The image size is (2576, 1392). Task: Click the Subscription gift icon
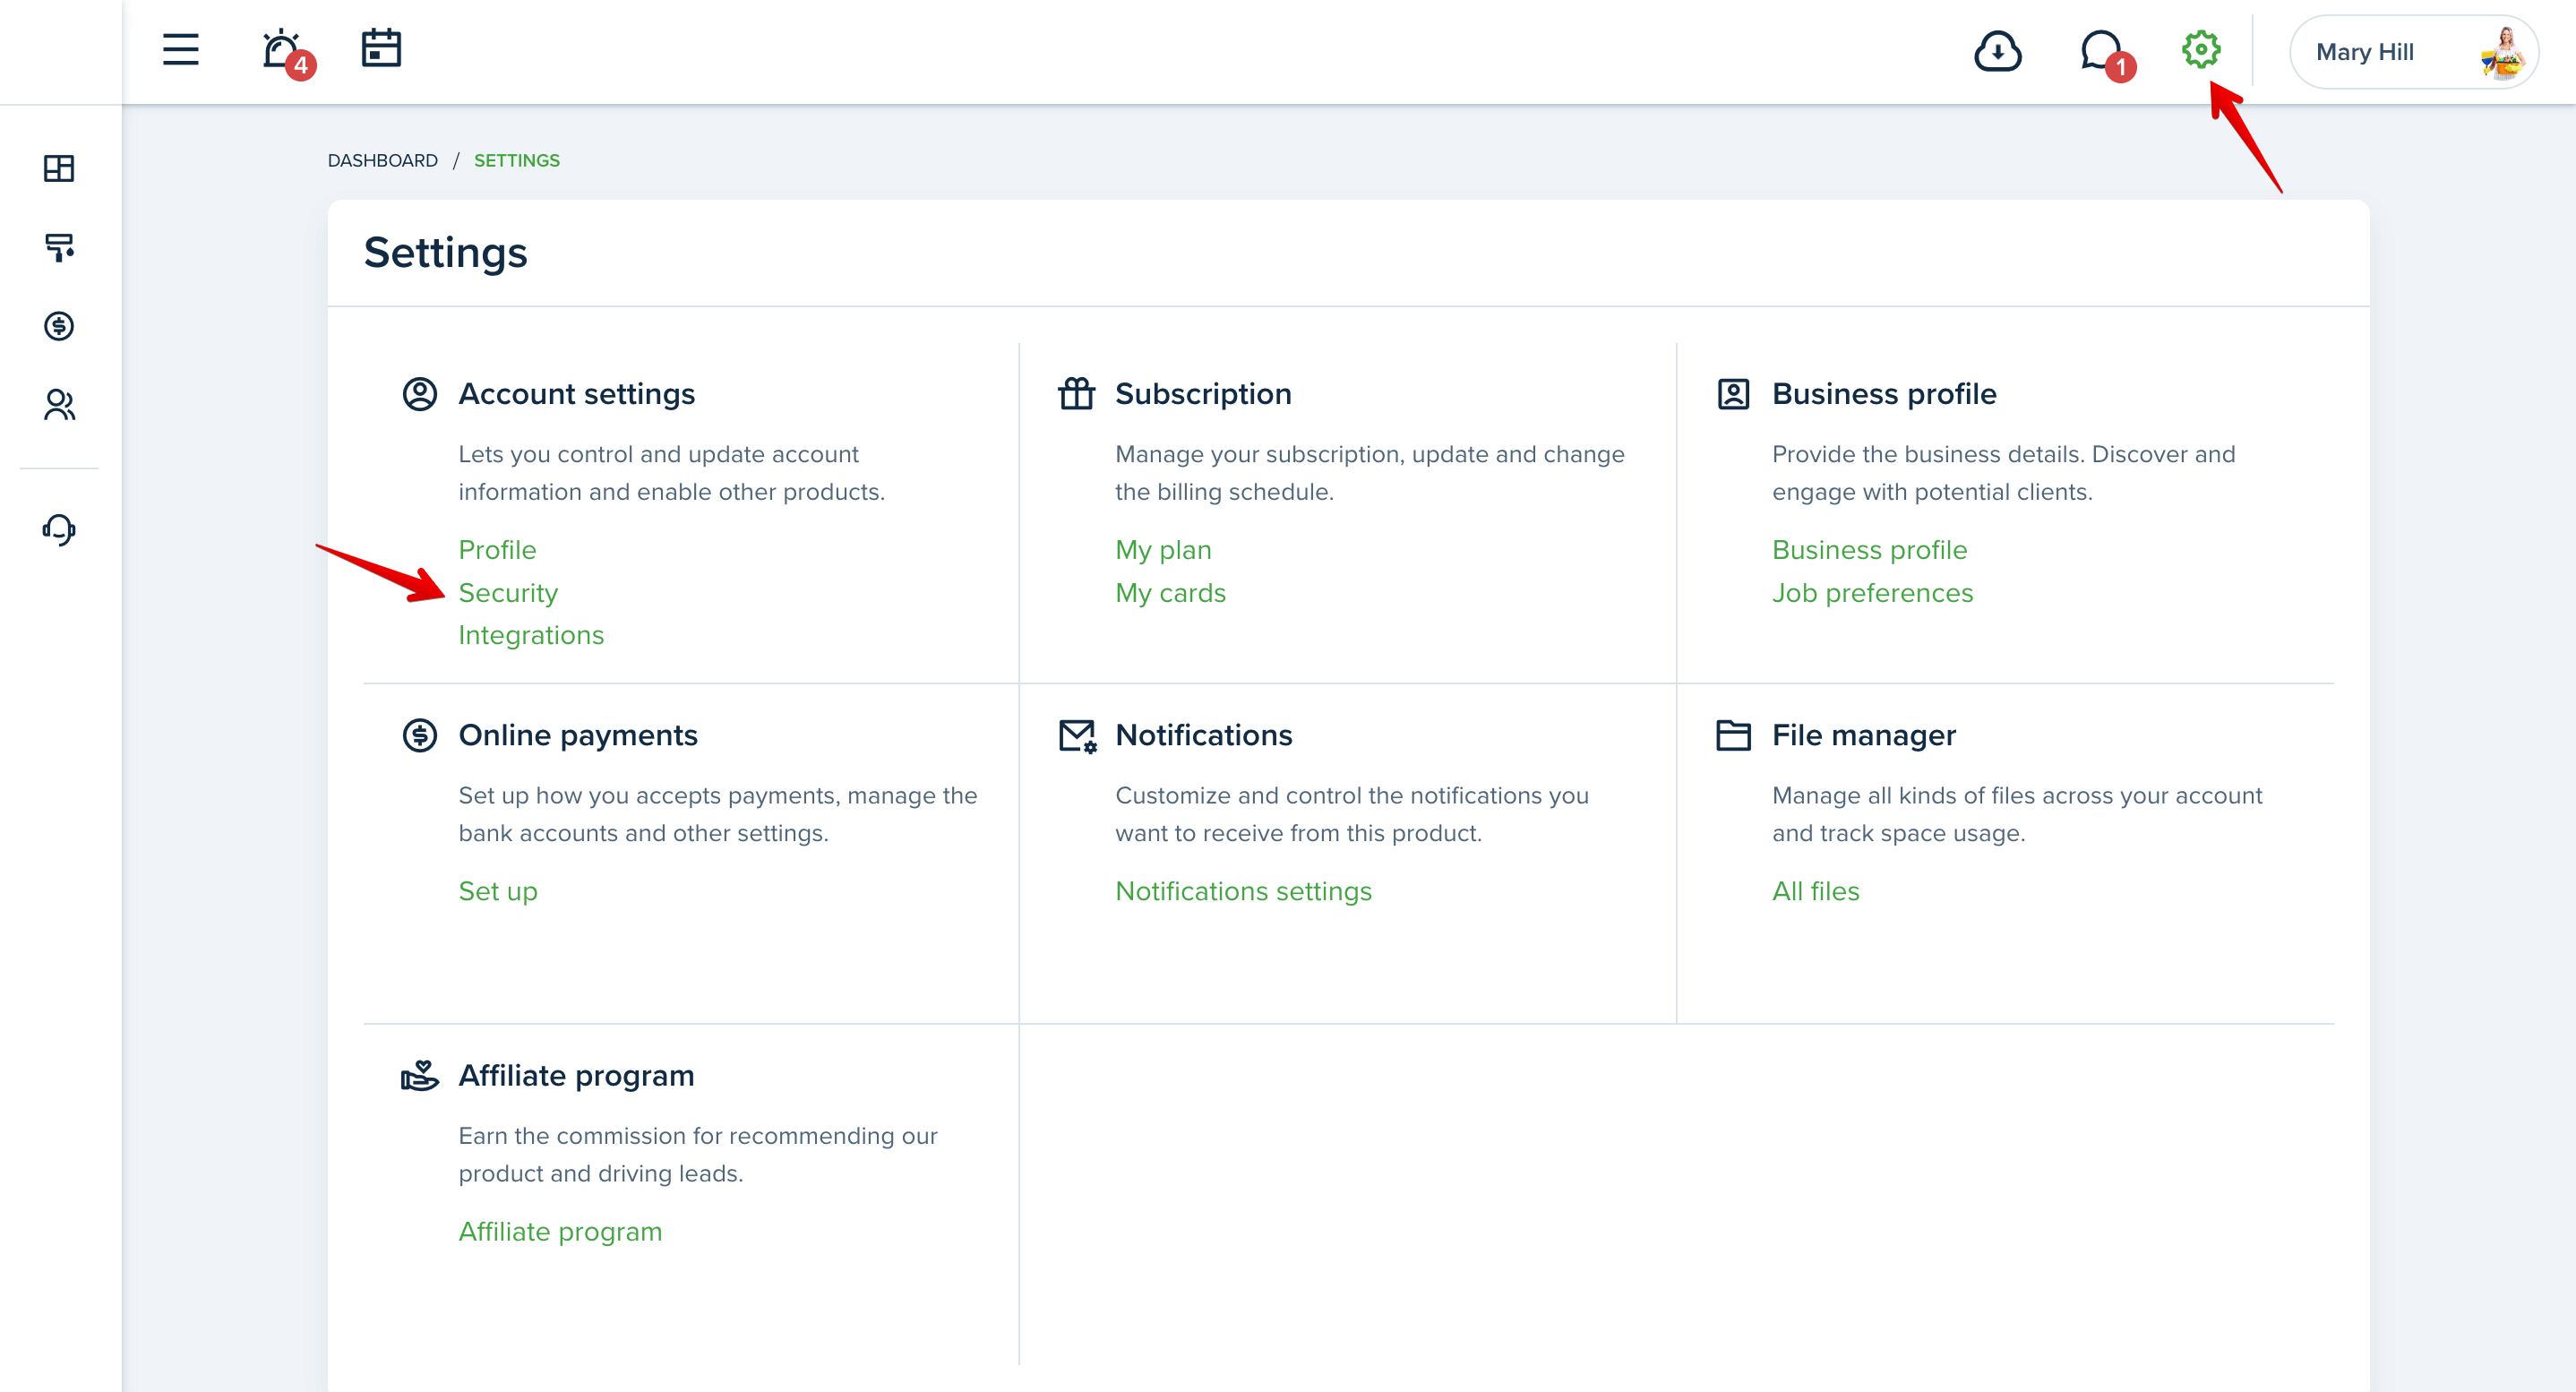(x=1077, y=394)
